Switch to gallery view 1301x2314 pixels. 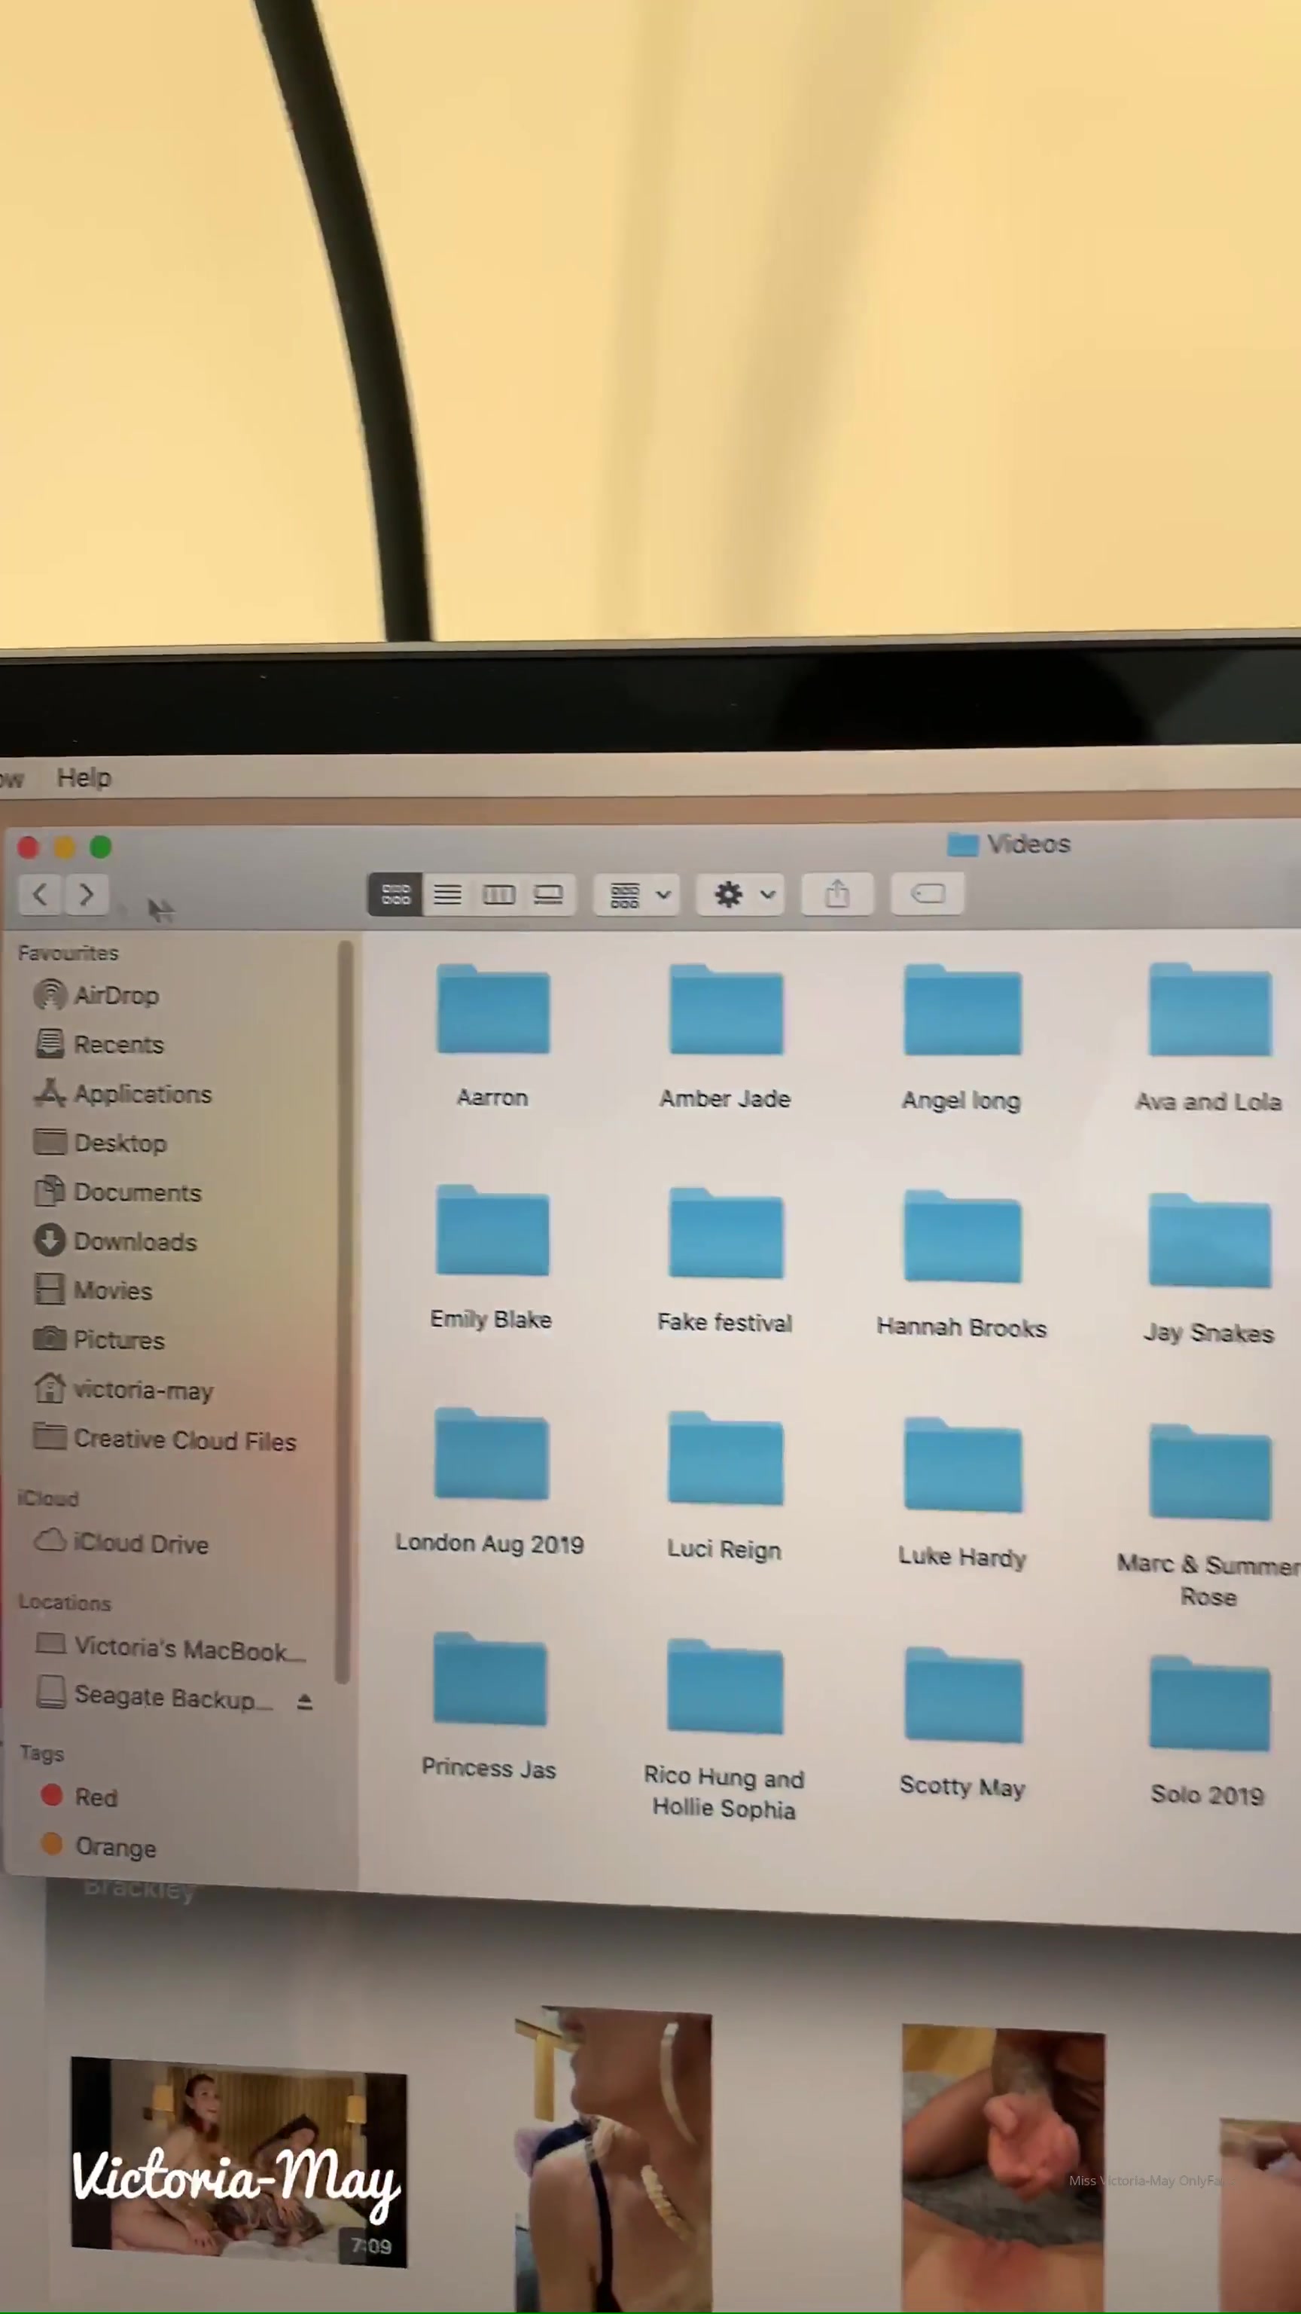[x=549, y=895]
